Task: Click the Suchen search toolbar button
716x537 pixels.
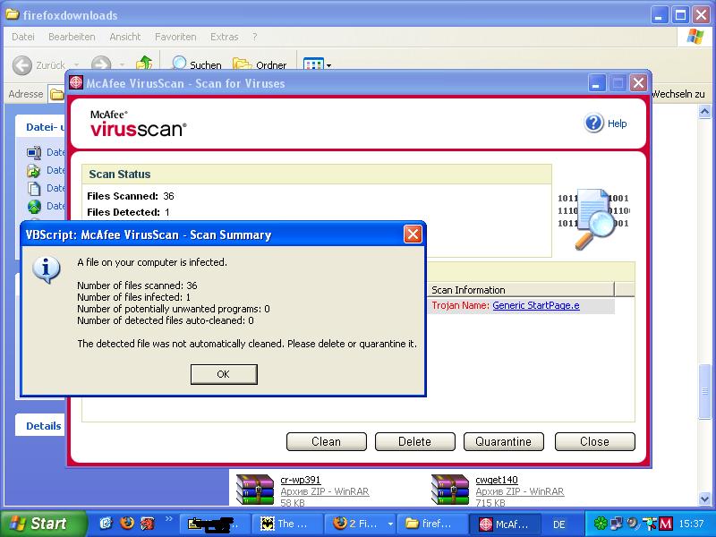Action: pos(196,64)
